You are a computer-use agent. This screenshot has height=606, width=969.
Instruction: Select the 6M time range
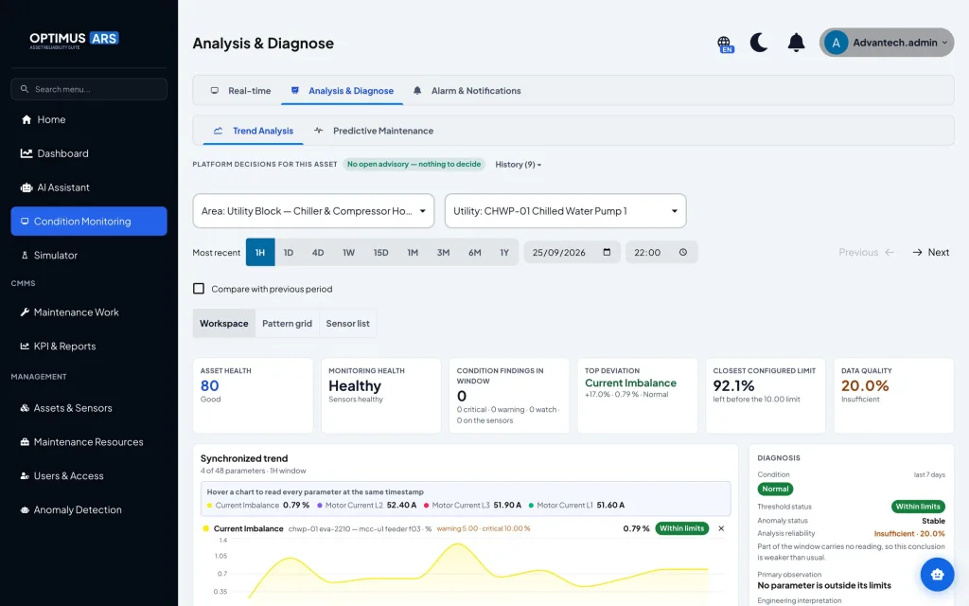(475, 252)
